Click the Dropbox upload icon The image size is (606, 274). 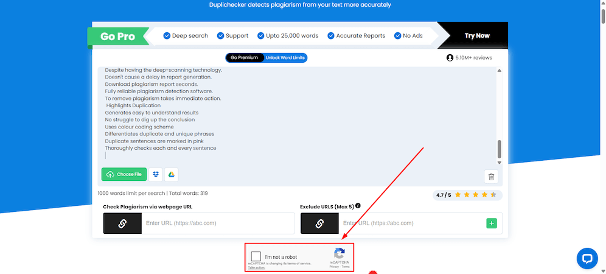click(156, 175)
